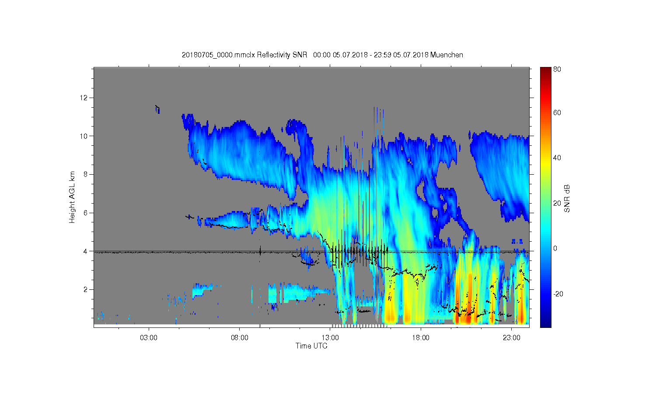The width and height of the screenshot is (656, 394).
Task: Click the height tick label 2
Action: [x=86, y=289]
